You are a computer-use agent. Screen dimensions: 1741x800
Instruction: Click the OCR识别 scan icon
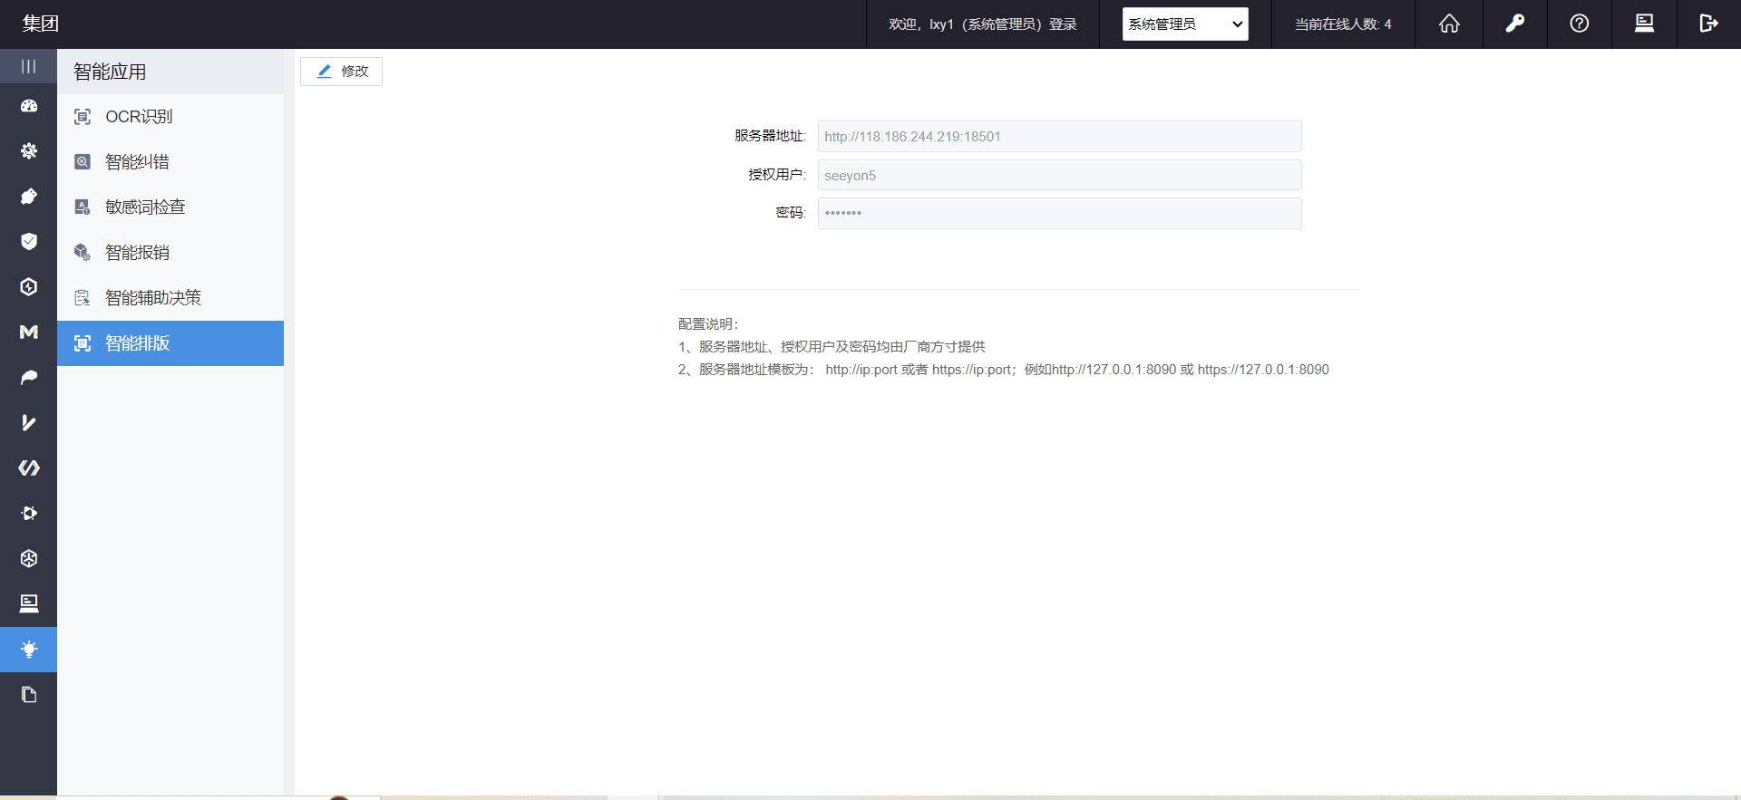[x=83, y=117]
